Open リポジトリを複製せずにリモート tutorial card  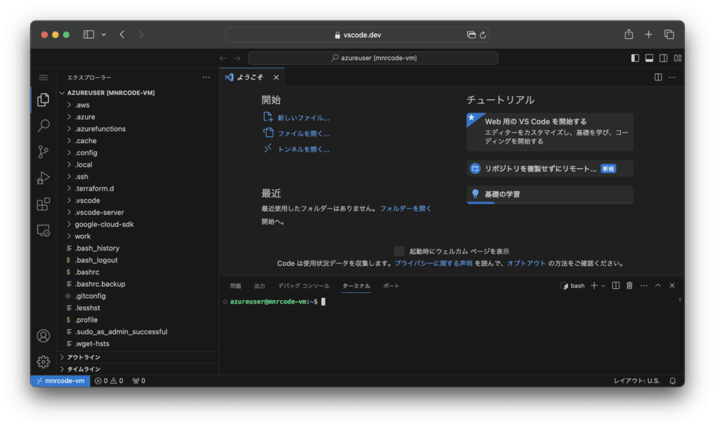pyautogui.click(x=550, y=169)
